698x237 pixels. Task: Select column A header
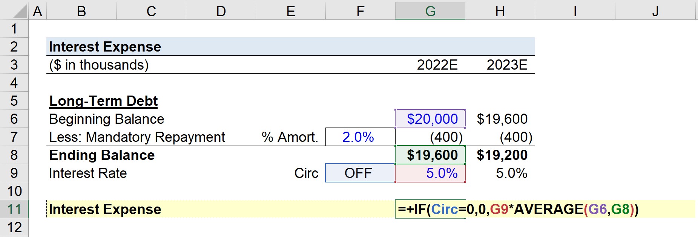37,11
